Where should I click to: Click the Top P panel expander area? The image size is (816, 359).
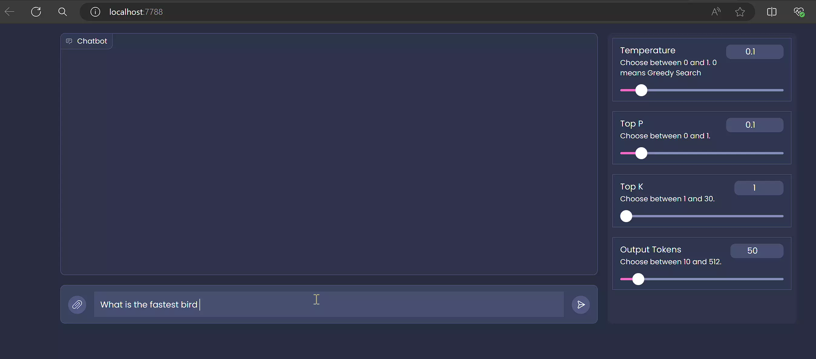pos(702,138)
